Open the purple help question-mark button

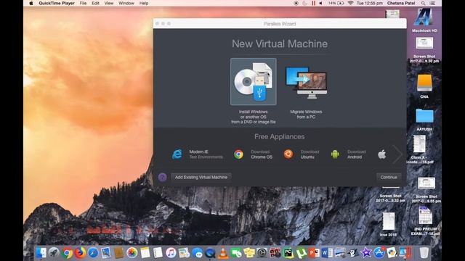pyautogui.click(x=162, y=177)
